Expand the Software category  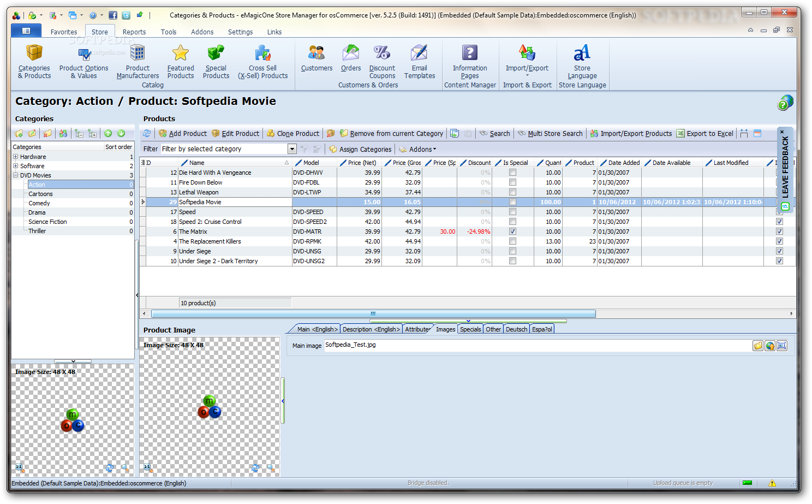(16, 166)
